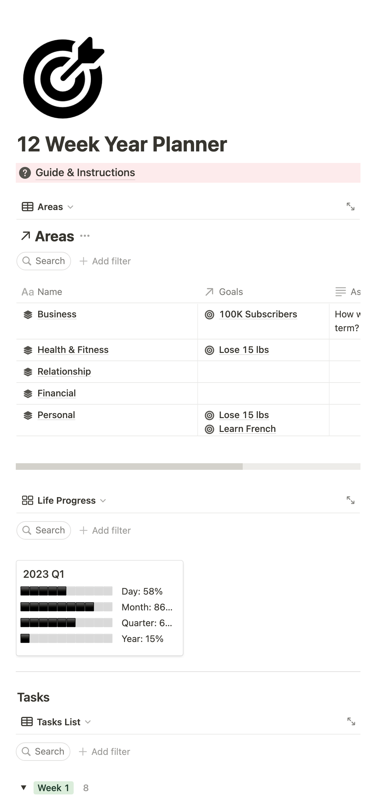Open the Areas view switcher dropdown
The height and width of the screenshot is (802, 370).
71,207
